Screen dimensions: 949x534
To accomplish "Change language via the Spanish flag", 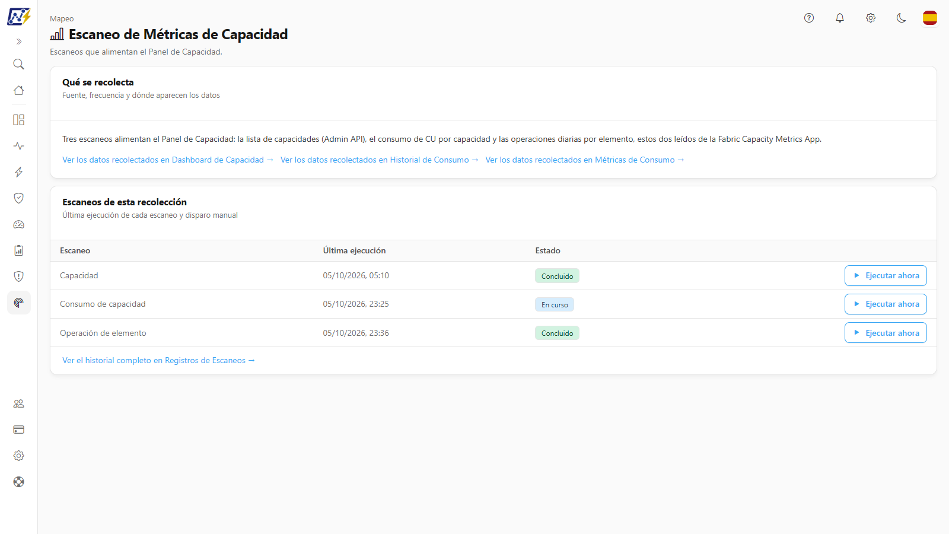I will (x=930, y=18).
